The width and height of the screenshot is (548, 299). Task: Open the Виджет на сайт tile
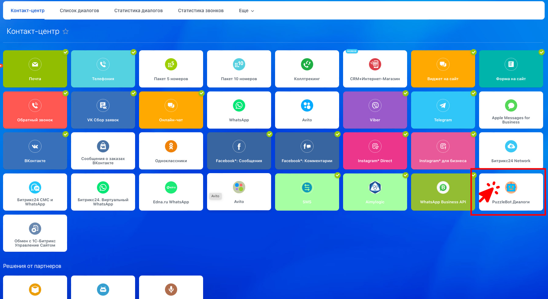(x=443, y=69)
